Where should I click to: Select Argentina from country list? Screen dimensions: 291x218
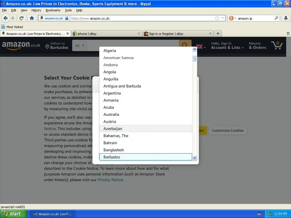(146, 93)
